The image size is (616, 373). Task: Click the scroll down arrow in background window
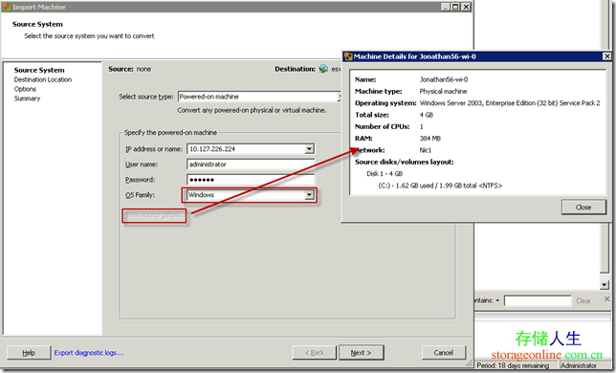pyautogui.click(x=605, y=285)
